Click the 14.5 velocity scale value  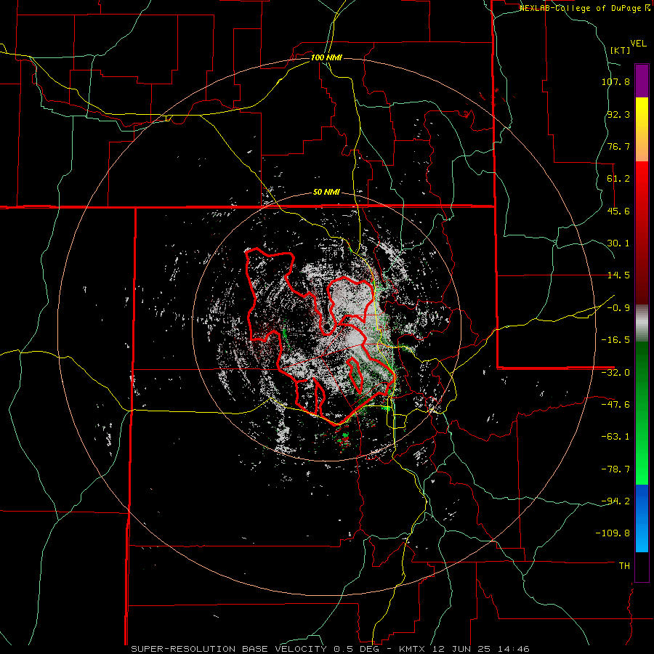click(618, 275)
